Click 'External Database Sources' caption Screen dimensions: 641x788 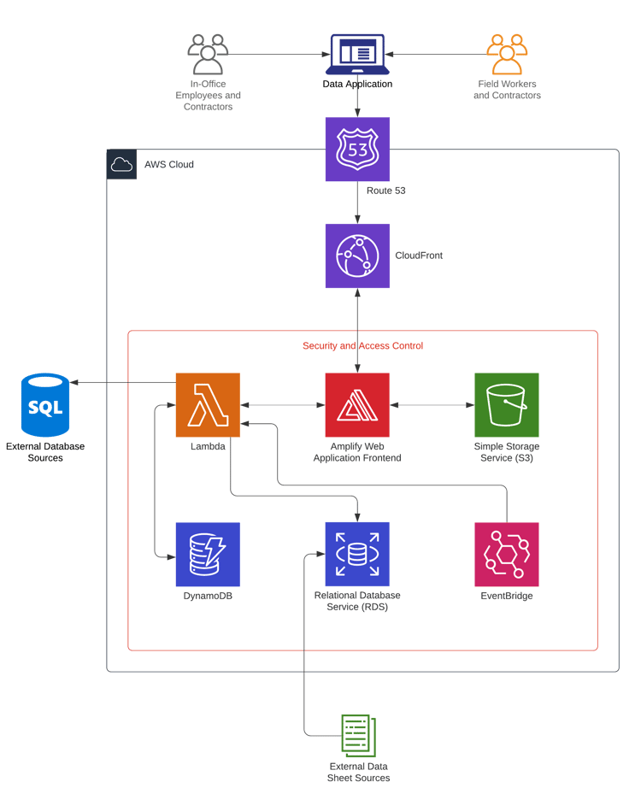click(45, 452)
